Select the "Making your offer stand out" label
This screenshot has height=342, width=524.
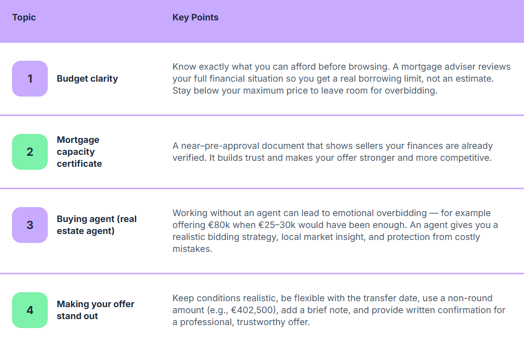tap(96, 310)
